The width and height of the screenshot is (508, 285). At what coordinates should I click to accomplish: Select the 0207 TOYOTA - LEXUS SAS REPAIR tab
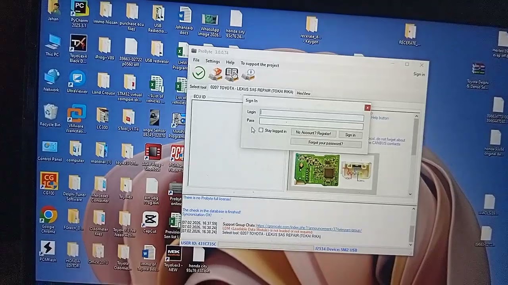point(252,89)
